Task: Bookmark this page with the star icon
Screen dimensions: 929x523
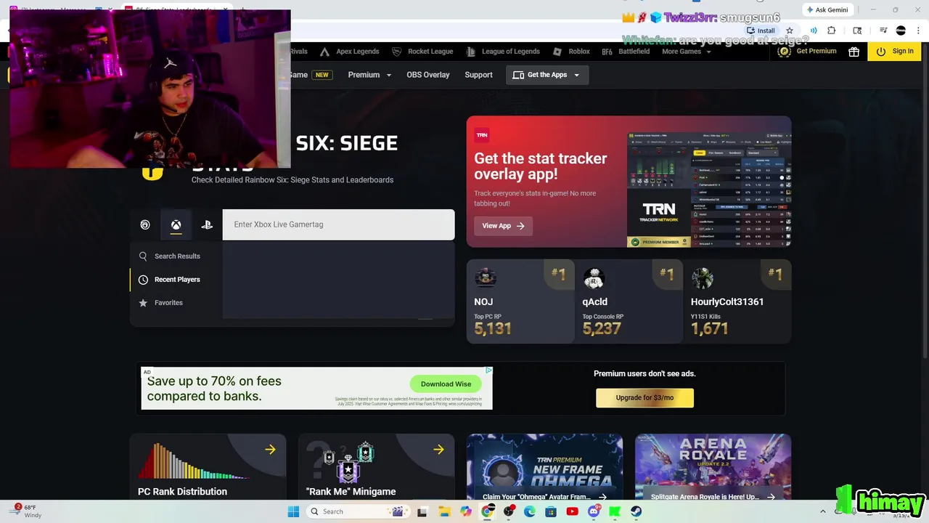Action: point(790,31)
